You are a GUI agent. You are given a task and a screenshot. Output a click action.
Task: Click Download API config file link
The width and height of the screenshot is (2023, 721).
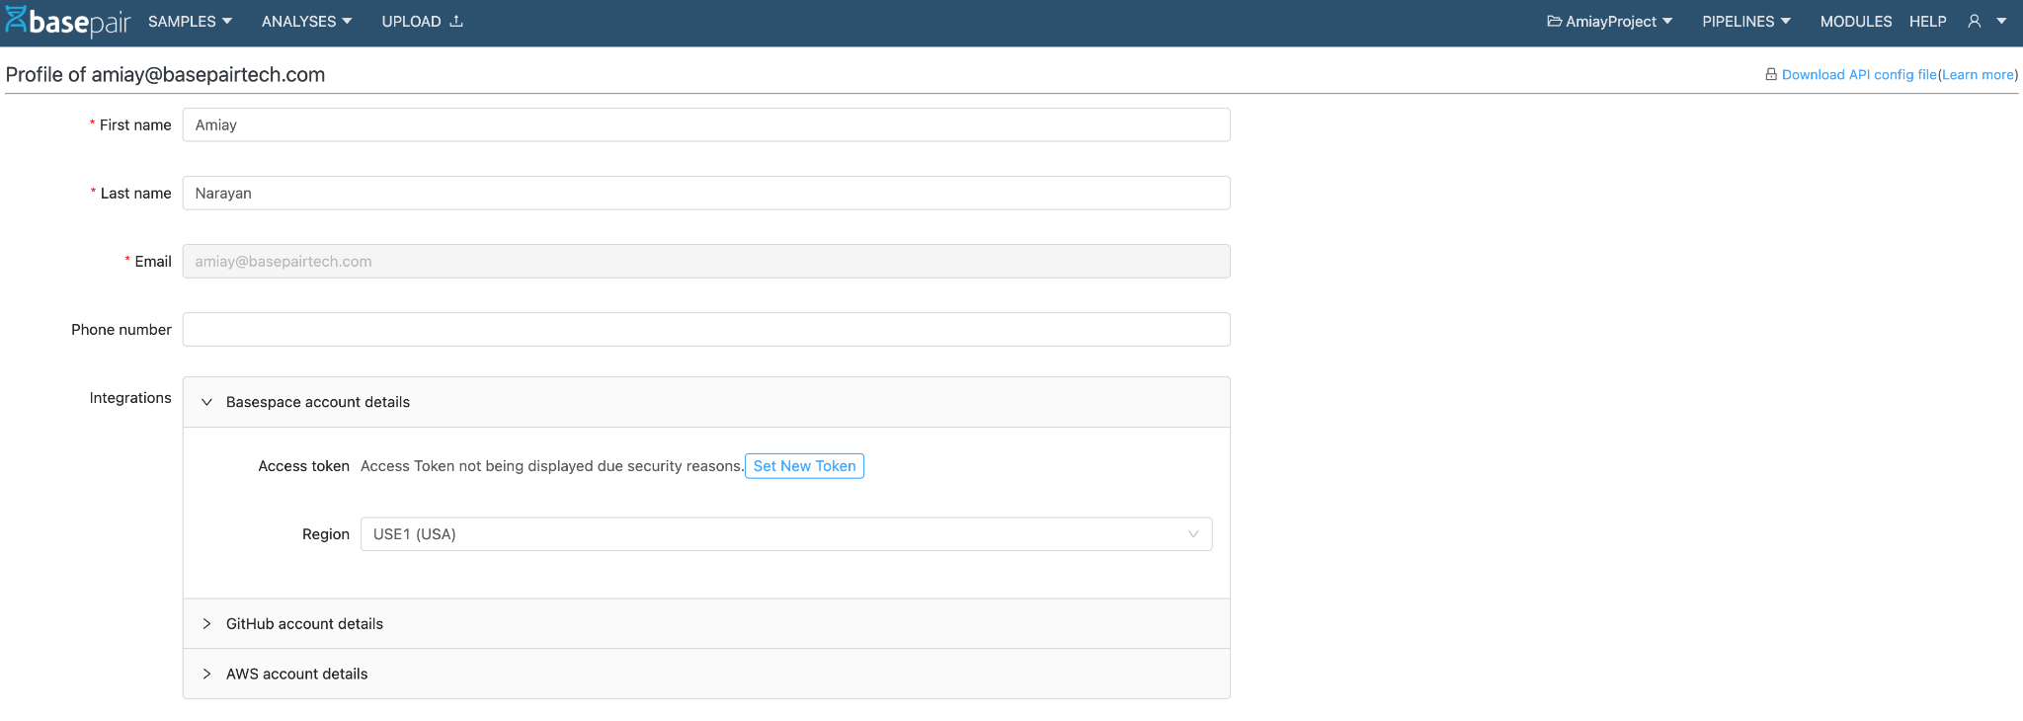point(1858,74)
